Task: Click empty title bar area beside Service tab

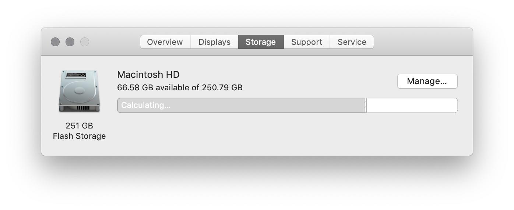Action: pyautogui.click(x=423, y=42)
